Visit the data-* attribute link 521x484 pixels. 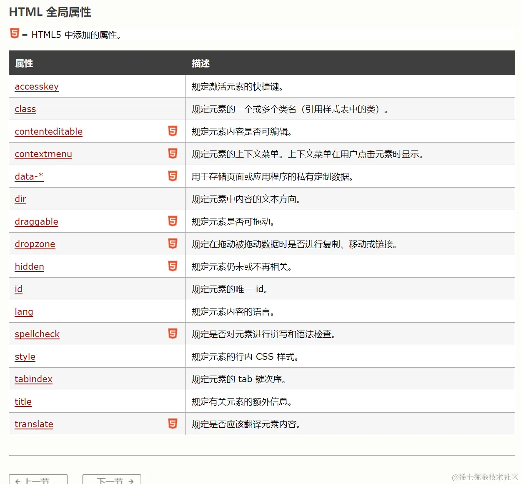29,177
